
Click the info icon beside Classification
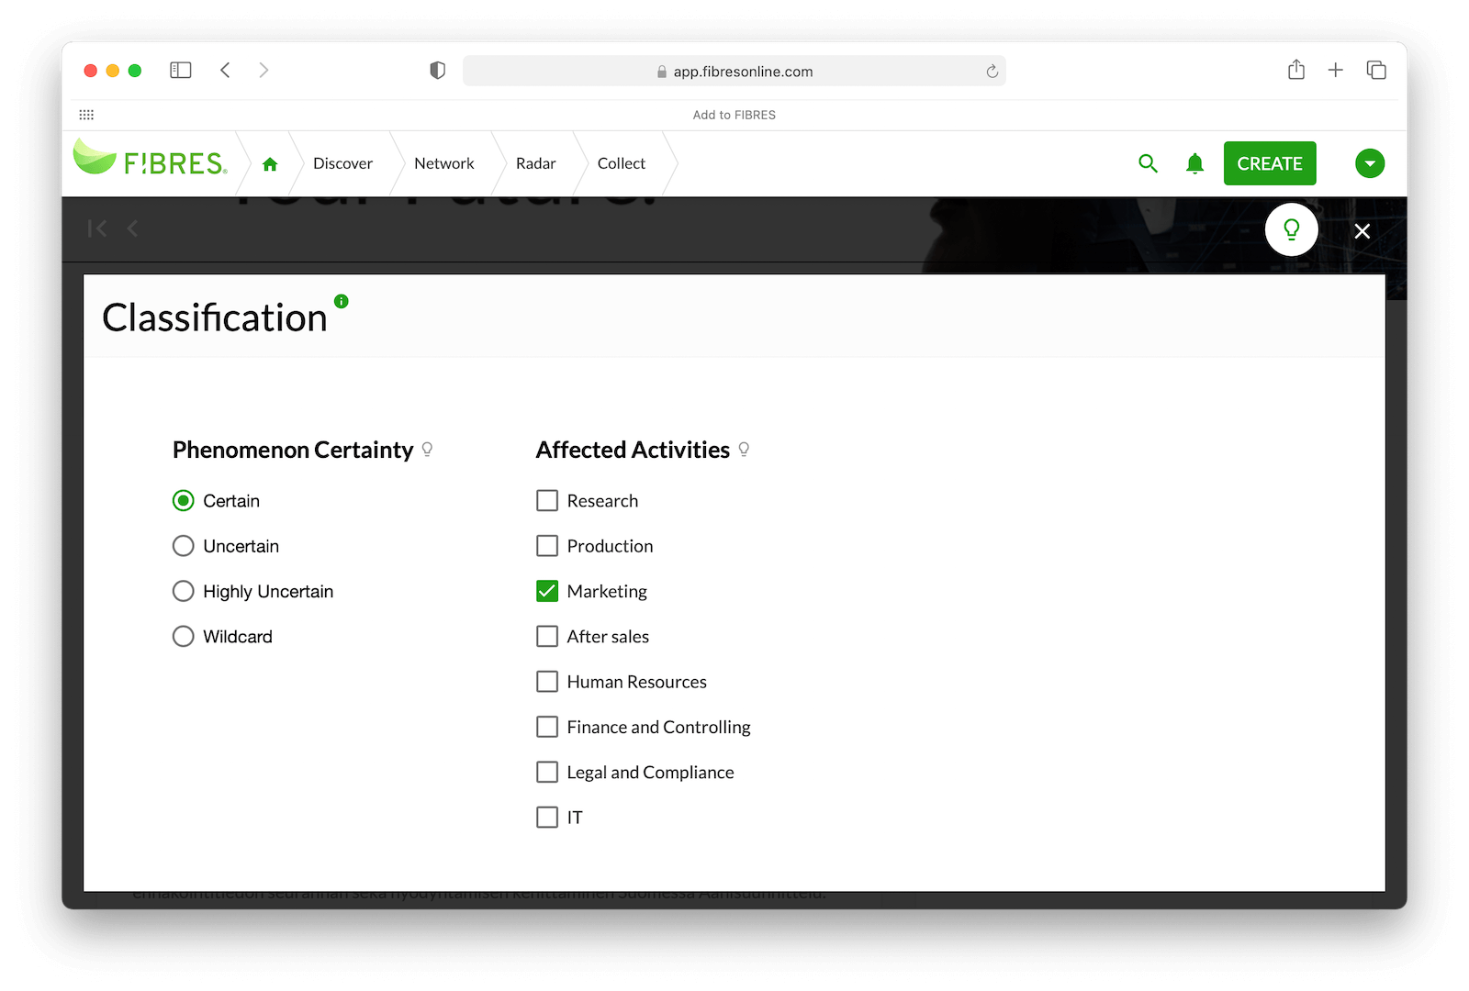(342, 301)
